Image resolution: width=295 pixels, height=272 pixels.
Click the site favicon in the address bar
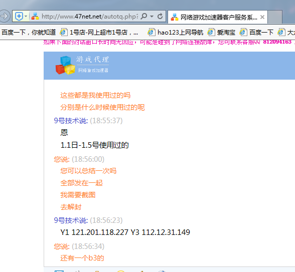35,17
